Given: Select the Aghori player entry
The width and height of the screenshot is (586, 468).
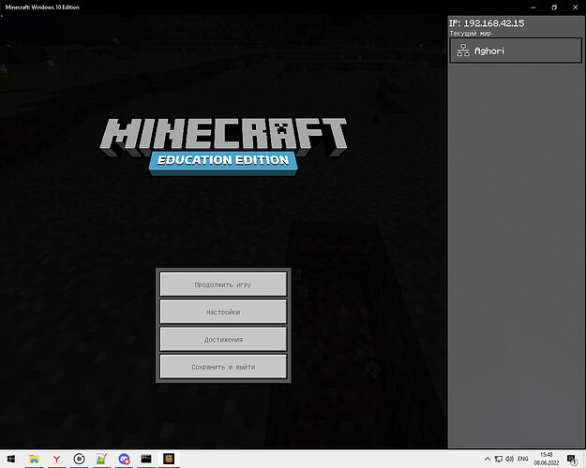Looking at the screenshot, I should (x=514, y=51).
